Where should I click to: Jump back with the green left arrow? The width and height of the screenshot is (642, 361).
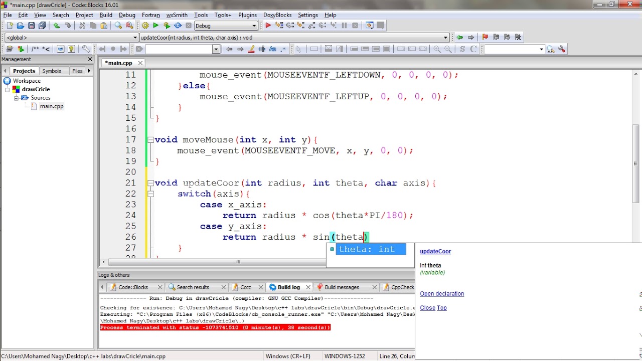(x=459, y=37)
